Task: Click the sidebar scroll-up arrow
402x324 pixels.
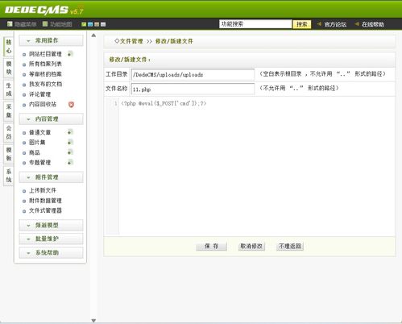Action: [93, 35]
